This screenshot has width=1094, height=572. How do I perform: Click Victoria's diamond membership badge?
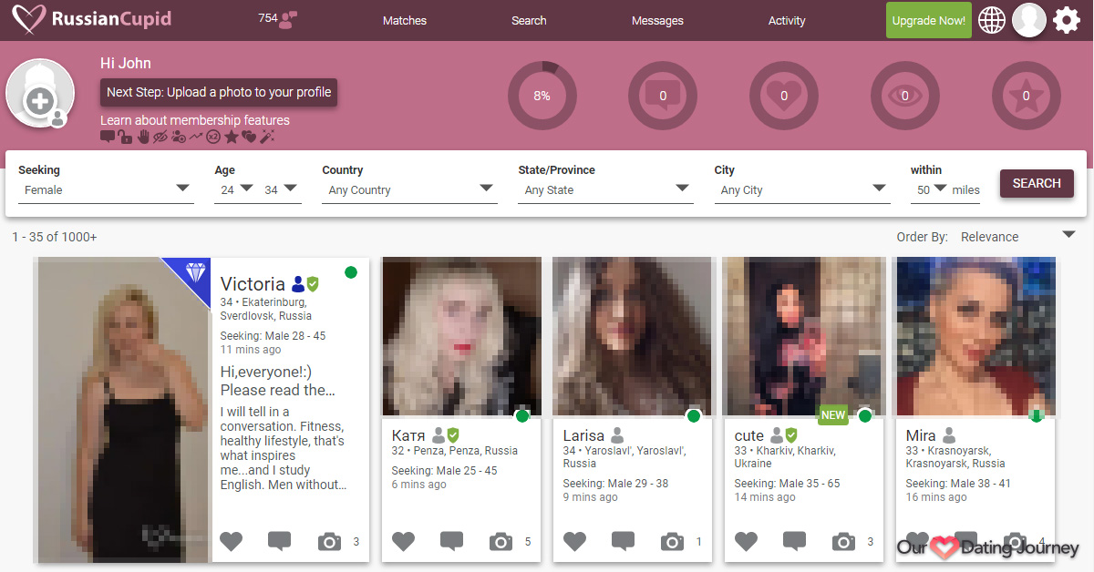point(194,271)
